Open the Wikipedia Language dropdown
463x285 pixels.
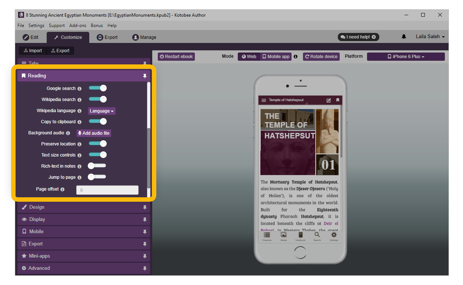pyautogui.click(x=102, y=111)
